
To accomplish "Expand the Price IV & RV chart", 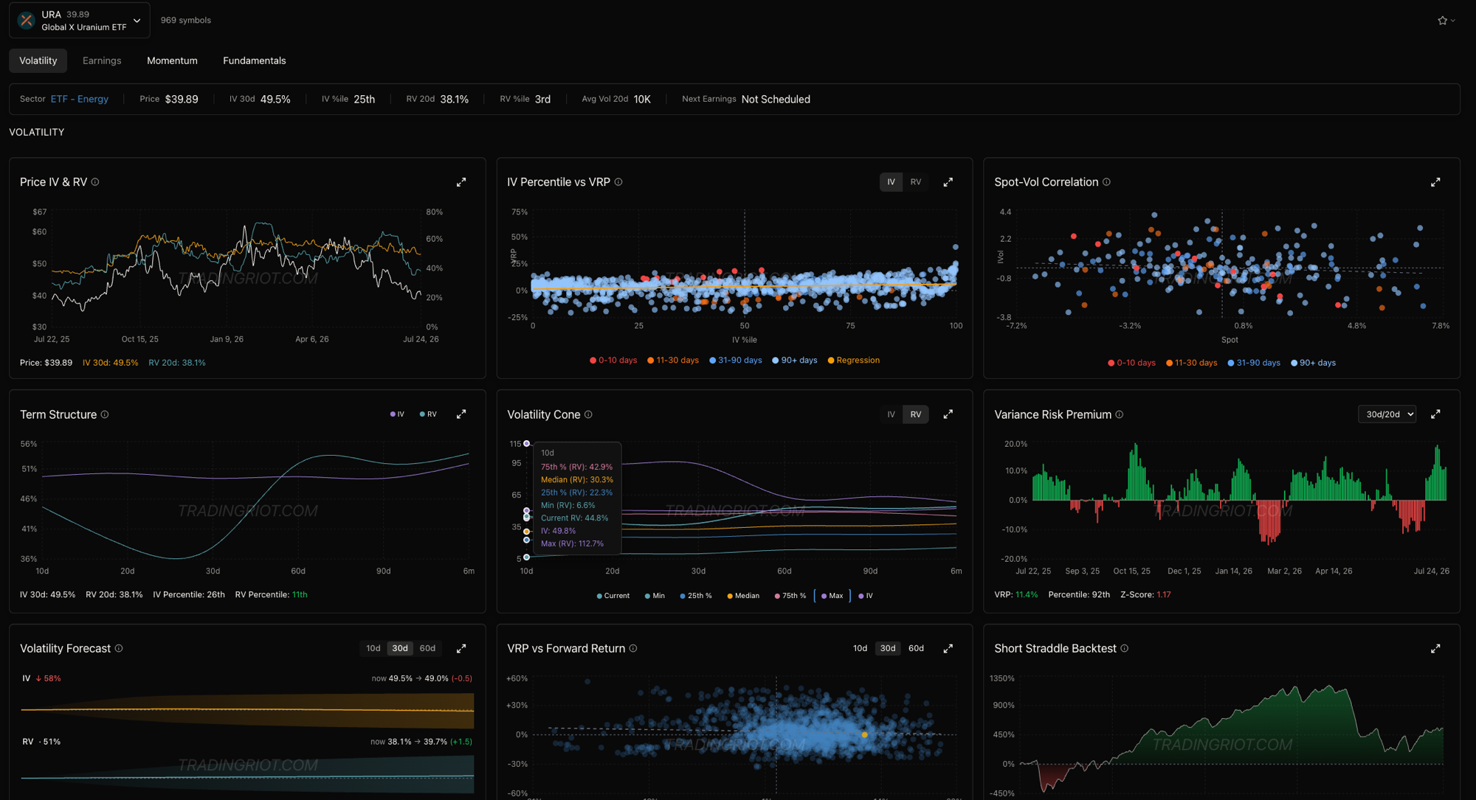I will click(461, 182).
